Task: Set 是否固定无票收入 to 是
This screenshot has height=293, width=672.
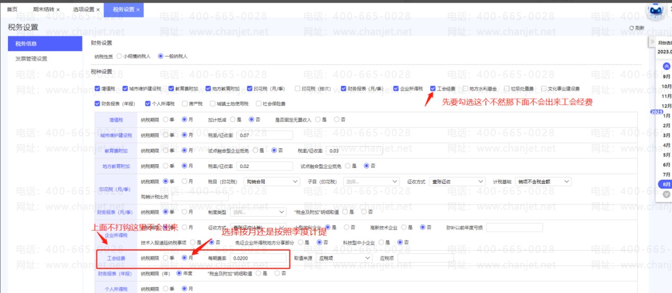Action: (x=318, y=120)
